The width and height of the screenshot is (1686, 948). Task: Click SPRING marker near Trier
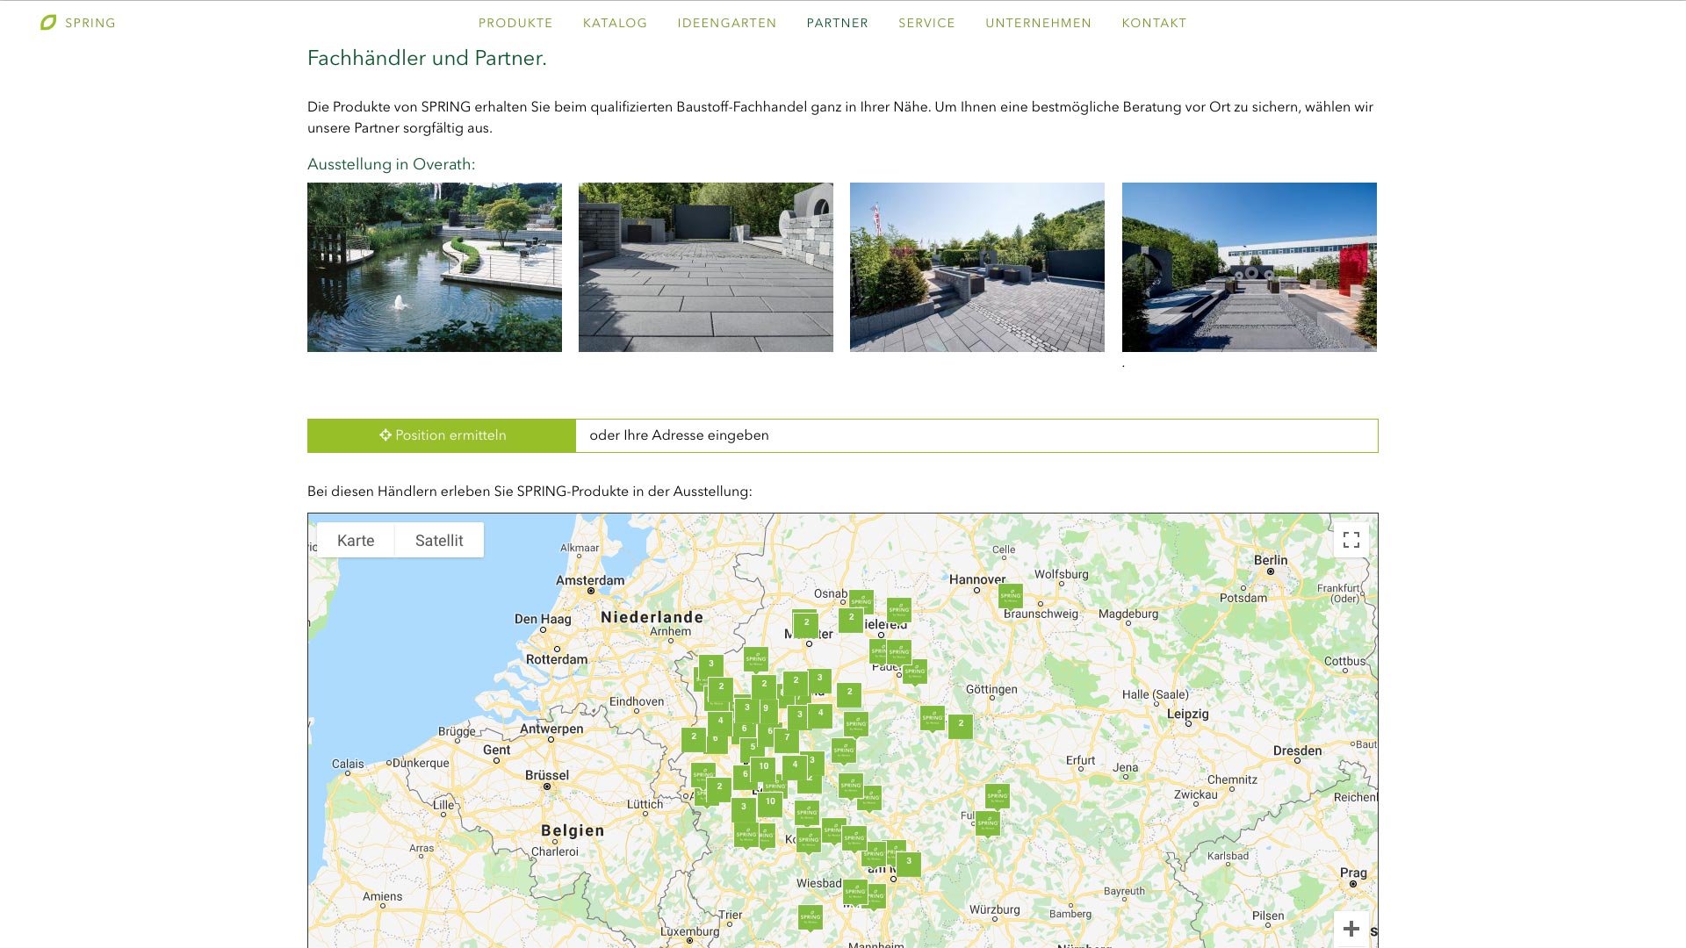pyautogui.click(x=811, y=918)
